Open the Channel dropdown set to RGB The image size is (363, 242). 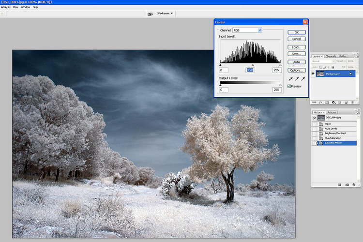tap(247, 30)
